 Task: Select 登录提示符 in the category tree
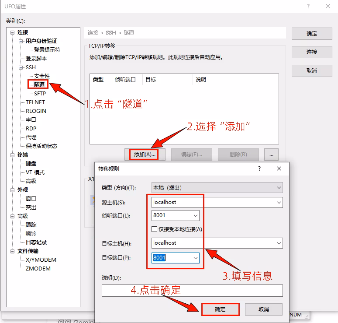pyautogui.click(x=47, y=50)
